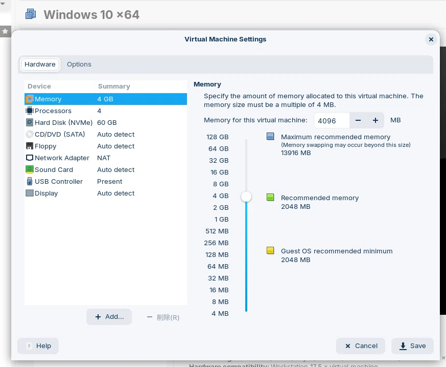Select the CD/DVD (SATA) row label

[x=60, y=134]
